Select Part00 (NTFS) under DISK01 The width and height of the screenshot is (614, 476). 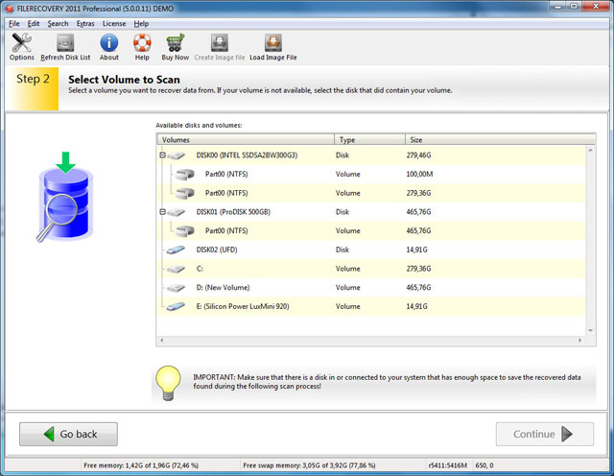(371, 230)
